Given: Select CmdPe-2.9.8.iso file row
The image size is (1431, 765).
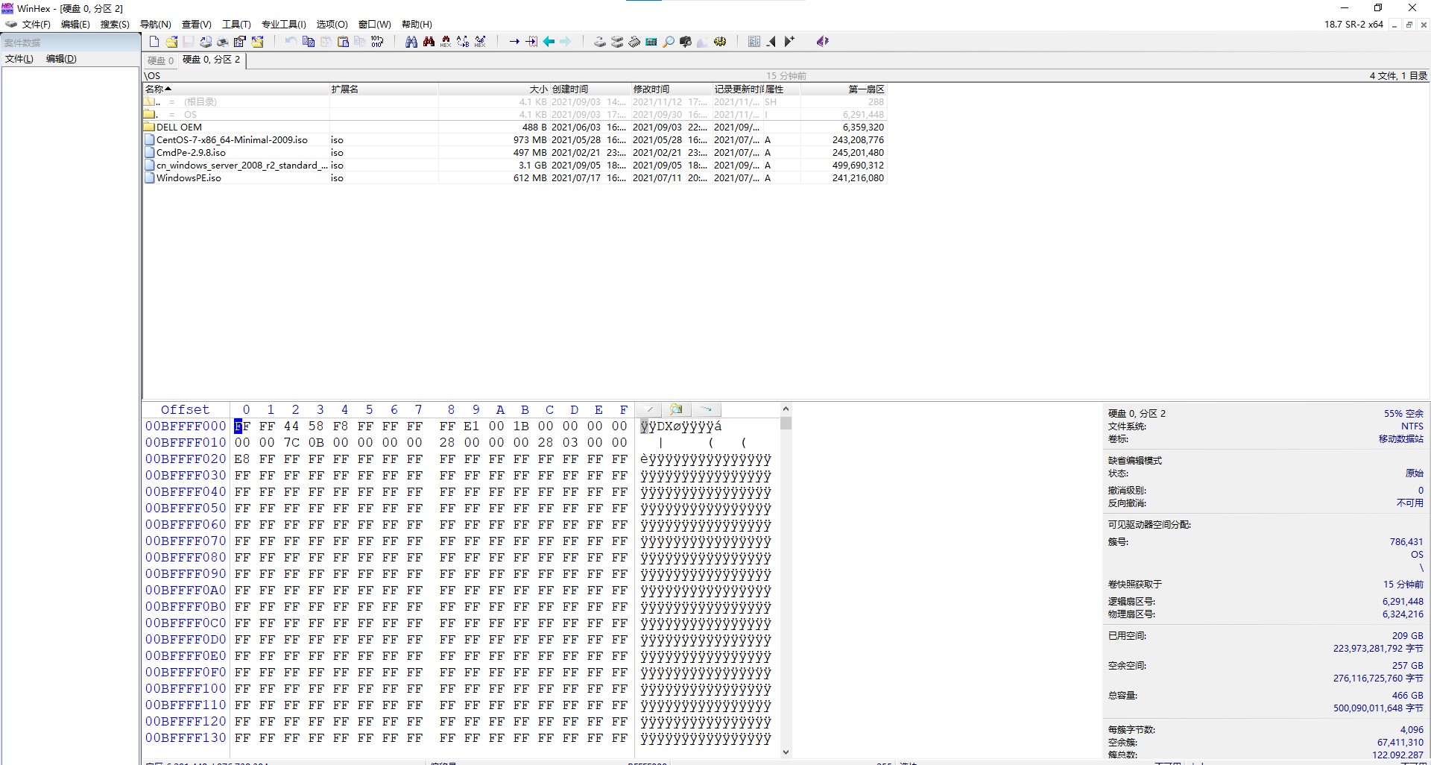Looking at the screenshot, I should click(x=514, y=153).
